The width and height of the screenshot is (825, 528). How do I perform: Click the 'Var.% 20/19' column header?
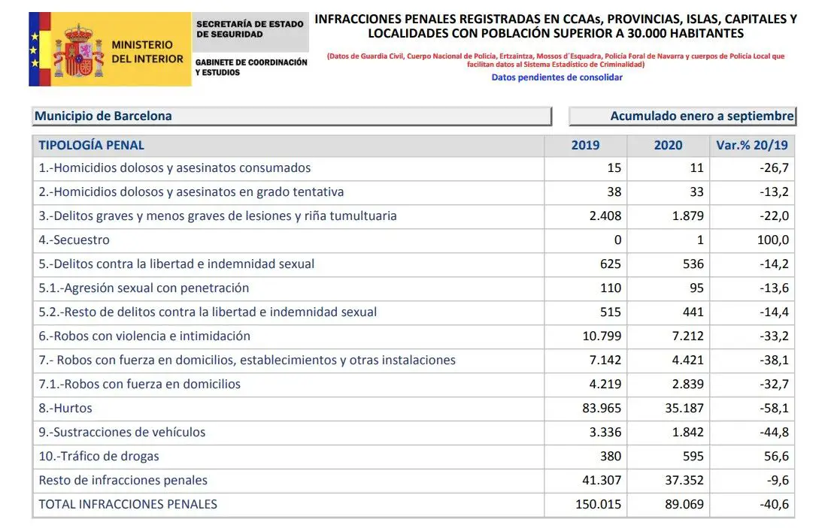tap(752, 146)
